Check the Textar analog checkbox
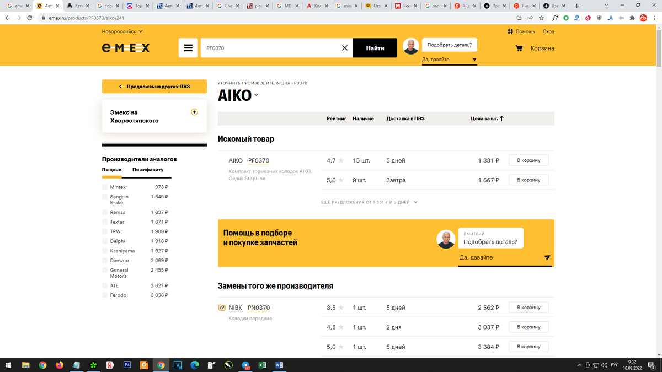This screenshot has height=372, width=662. pyautogui.click(x=105, y=222)
